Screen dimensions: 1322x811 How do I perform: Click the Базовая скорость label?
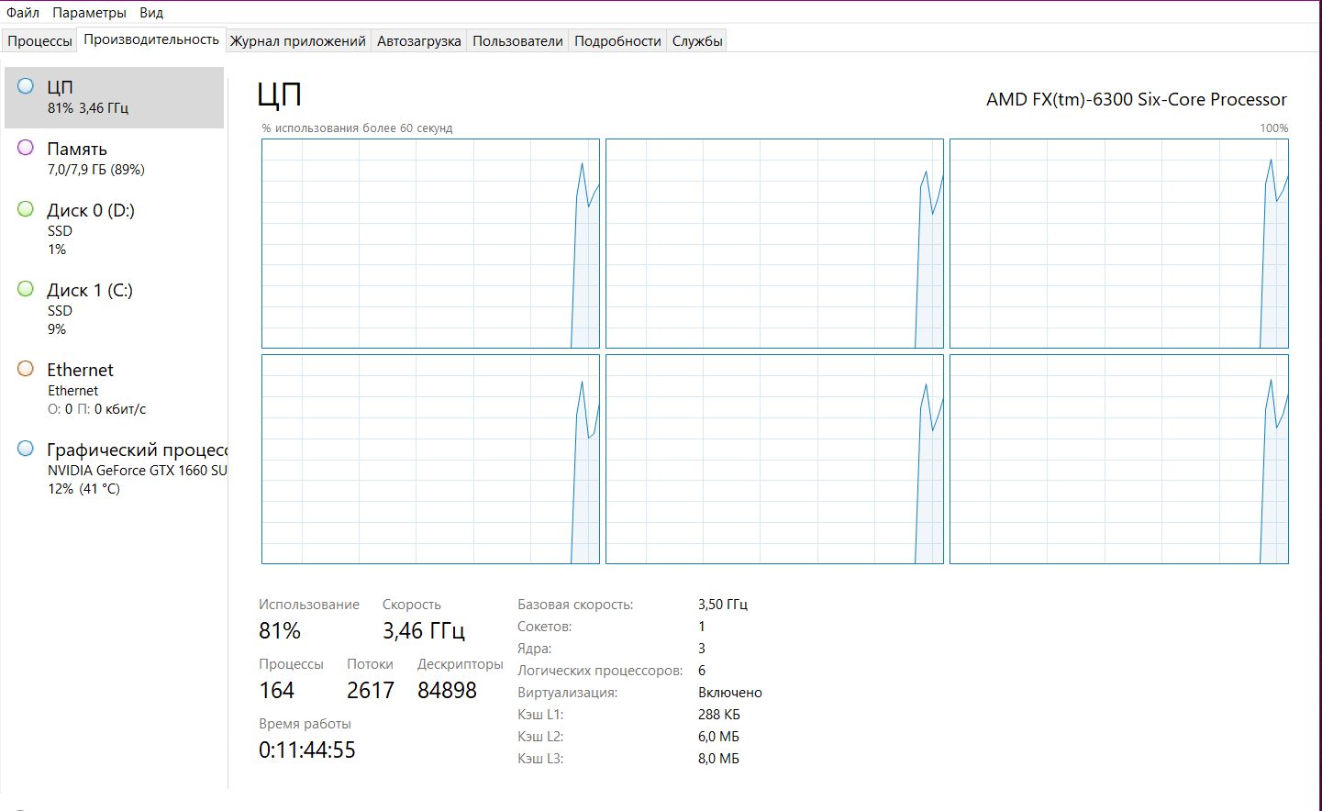(x=575, y=605)
